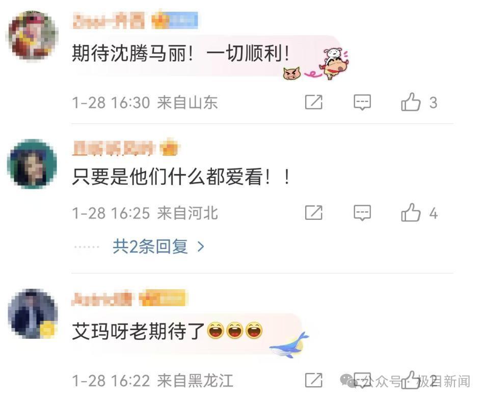Like the comment from Hebei

pyautogui.click(x=411, y=212)
